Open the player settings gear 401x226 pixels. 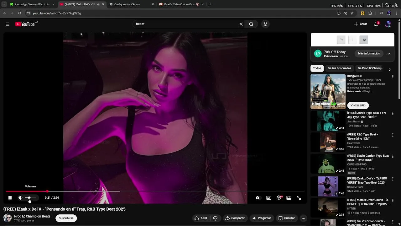pos(279,198)
